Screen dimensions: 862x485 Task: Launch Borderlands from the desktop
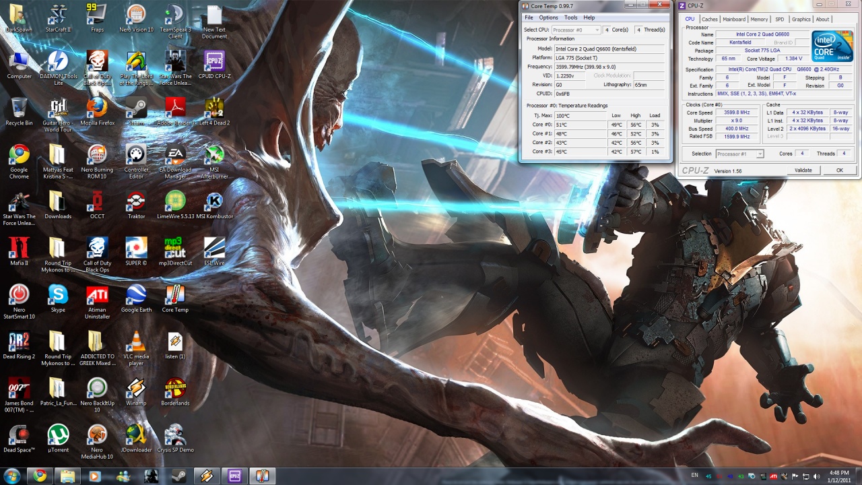(x=175, y=392)
